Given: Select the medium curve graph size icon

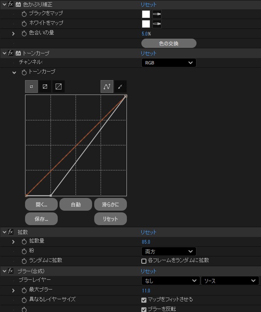Looking at the screenshot, I should pyautogui.click(x=45, y=86).
